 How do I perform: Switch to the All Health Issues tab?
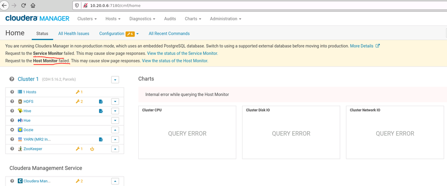pos(74,33)
